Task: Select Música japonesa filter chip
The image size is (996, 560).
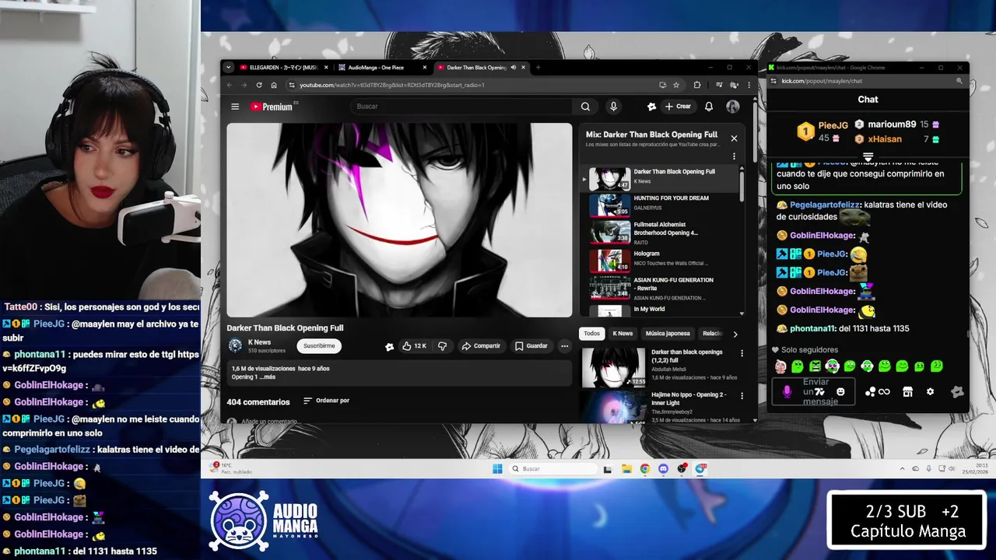Action: point(668,334)
